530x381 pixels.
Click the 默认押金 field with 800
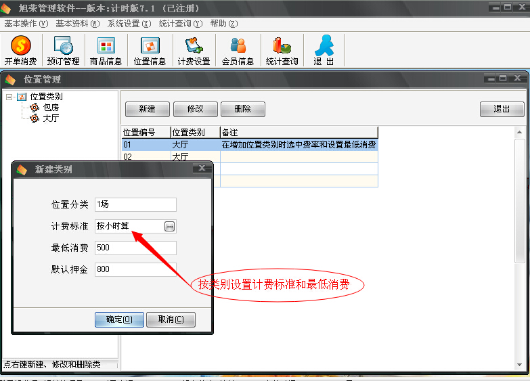point(135,269)
